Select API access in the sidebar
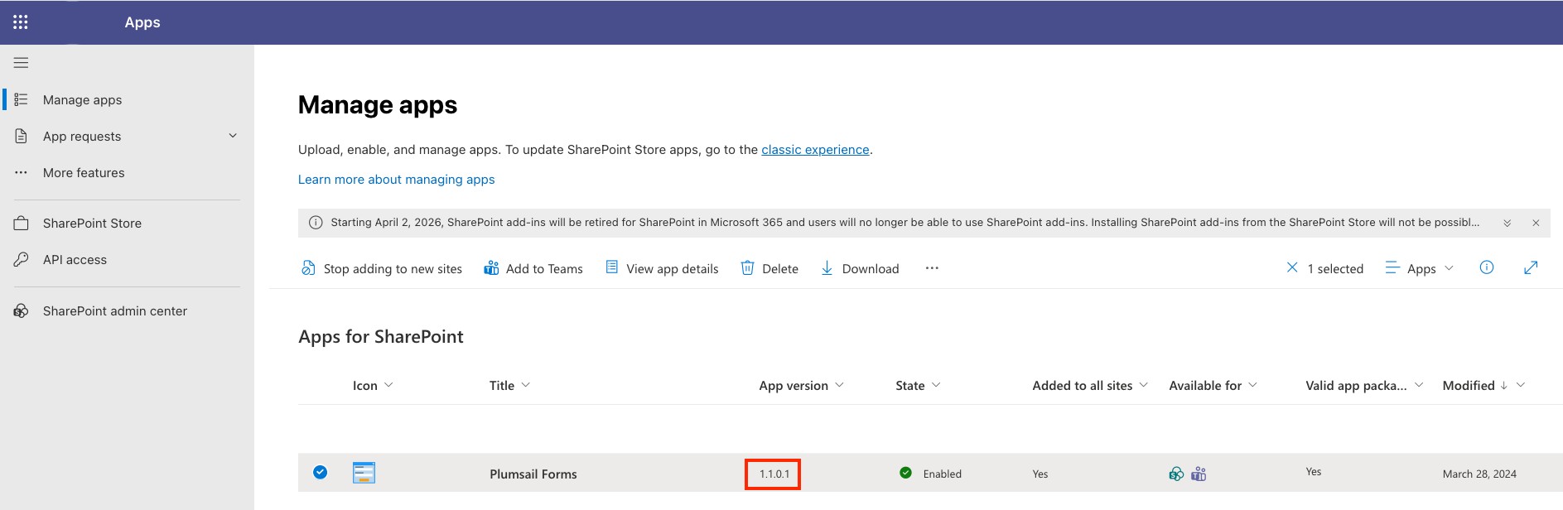The height and width of the screenshot is (510, 1563). (x=75, y=260)
